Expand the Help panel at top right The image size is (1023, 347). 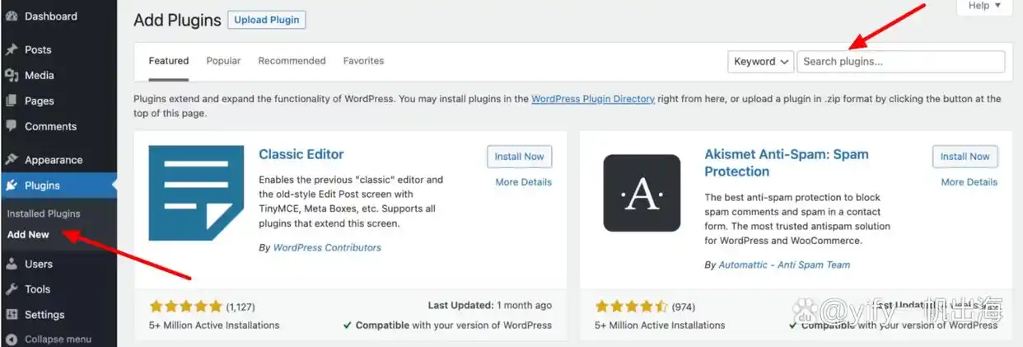(983, 6)
